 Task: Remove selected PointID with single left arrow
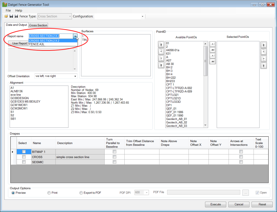212,56
